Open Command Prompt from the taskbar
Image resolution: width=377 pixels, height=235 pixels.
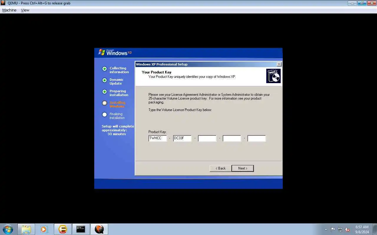(81, 229)
